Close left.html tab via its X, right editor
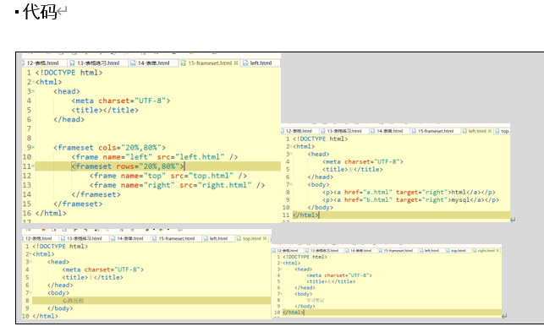This screenshot has height=332, width=544. point(490,131)
